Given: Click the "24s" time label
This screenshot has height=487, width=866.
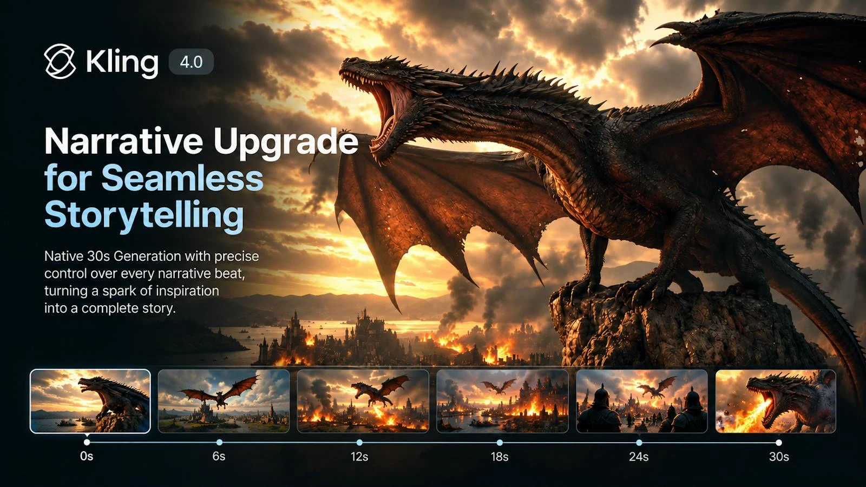Looking at the screenshot, I should tap(639, 457).
